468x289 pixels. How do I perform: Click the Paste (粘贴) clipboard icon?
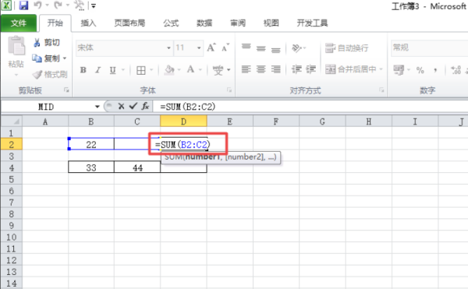(16, 46)
